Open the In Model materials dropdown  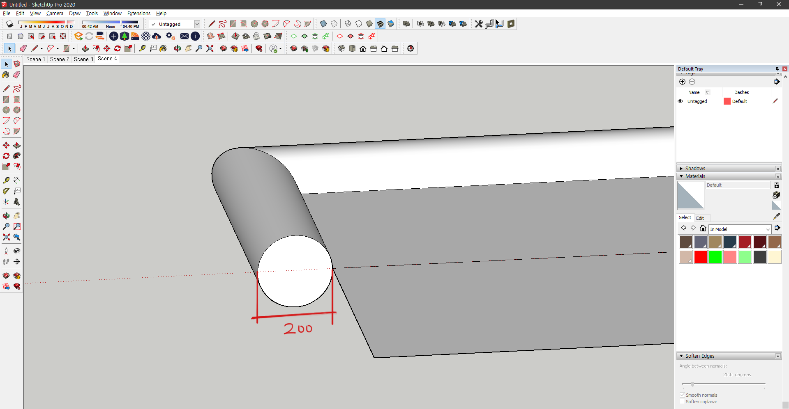[768, 229]
